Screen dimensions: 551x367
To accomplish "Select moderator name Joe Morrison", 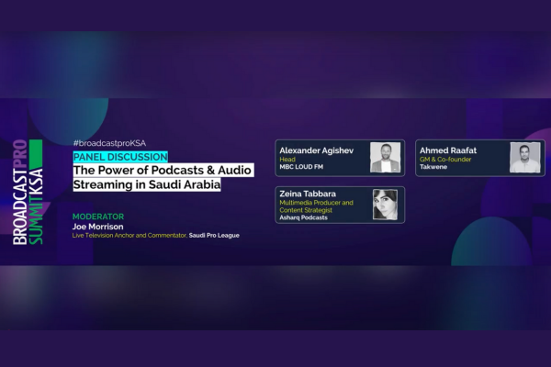I will point(97,227).
